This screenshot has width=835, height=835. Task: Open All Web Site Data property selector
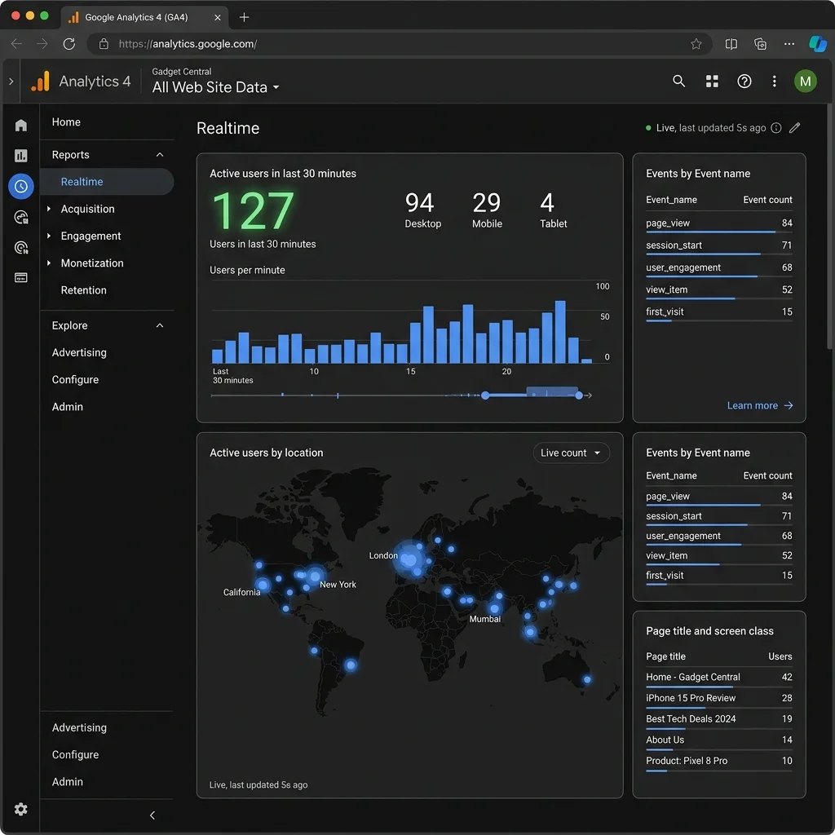[x=215, y=87]
